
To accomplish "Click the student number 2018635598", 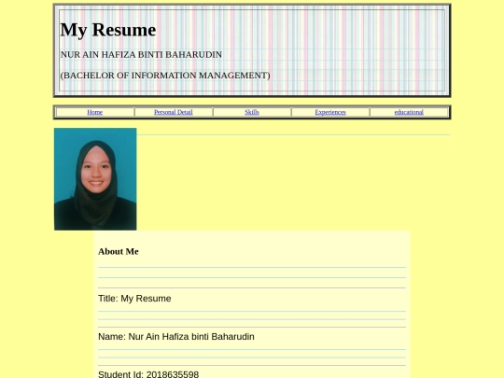I will 173,374.
